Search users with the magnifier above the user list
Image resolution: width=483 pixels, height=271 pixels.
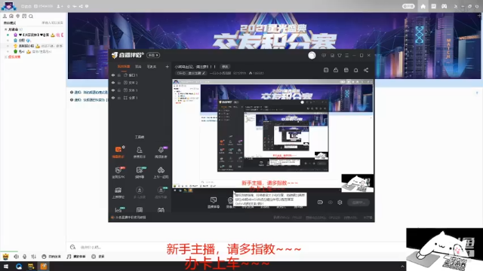[x=31, y=16]
